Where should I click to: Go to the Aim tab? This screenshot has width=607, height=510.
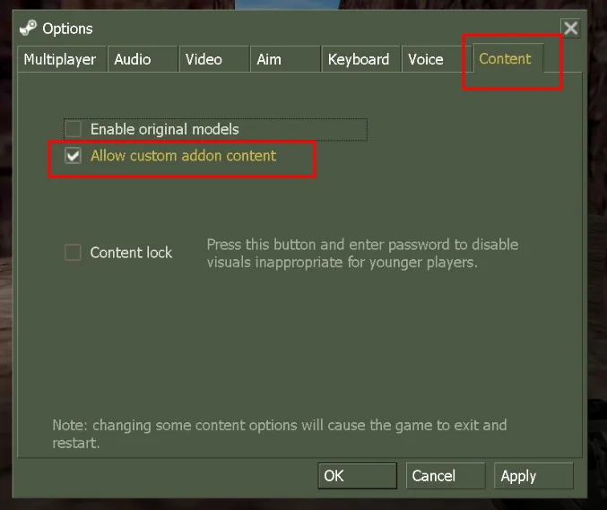(x=285, y=59)
